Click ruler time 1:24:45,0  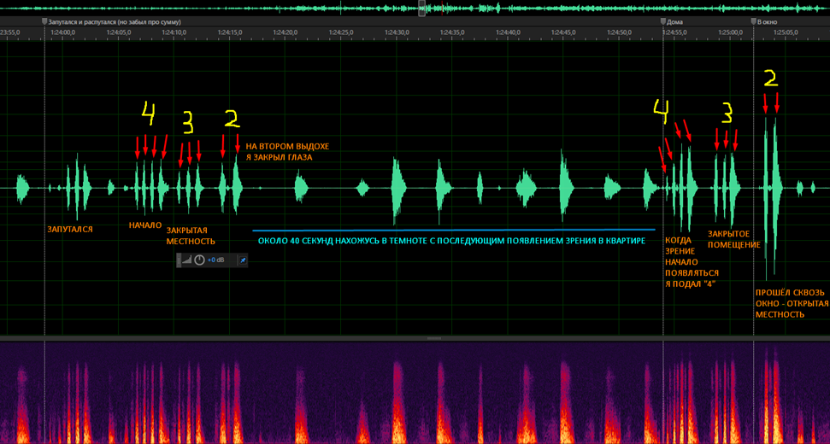click(x=564, y=32)
